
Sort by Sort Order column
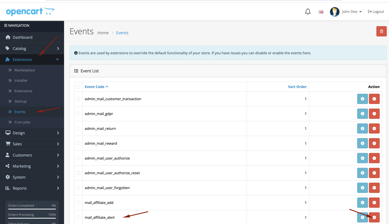pyautogui.click(x=297, y=87)
